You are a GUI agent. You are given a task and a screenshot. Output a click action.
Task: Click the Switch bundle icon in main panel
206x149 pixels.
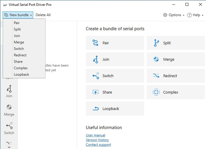96,76
